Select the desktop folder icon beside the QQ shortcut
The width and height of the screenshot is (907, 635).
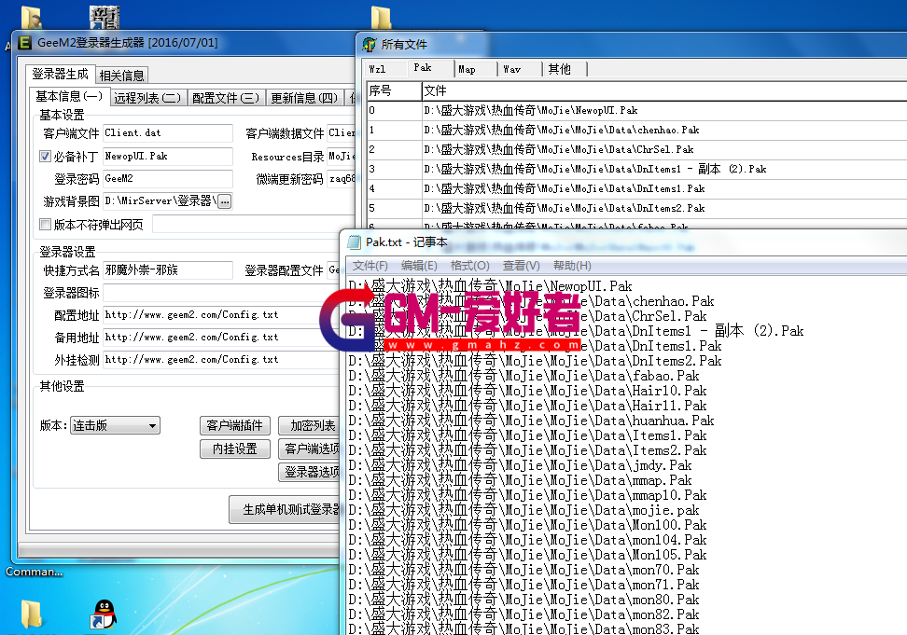click(x=31, y=614)
